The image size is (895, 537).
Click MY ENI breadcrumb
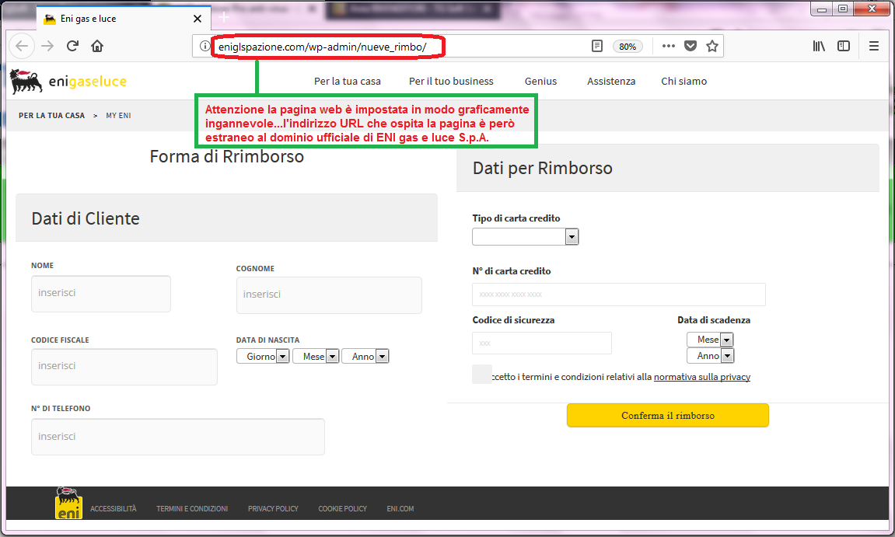click(118, 116)
